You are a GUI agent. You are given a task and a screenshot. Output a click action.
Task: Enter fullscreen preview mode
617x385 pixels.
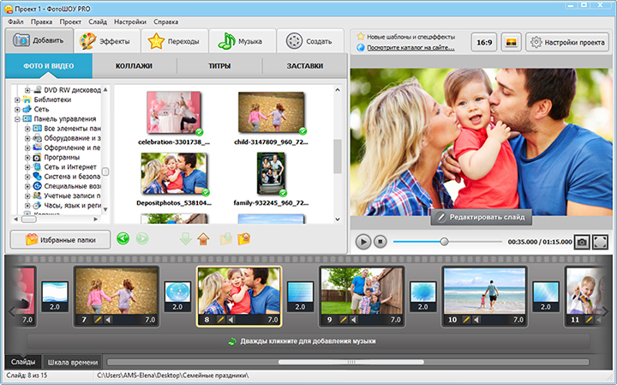coord(600,242)
